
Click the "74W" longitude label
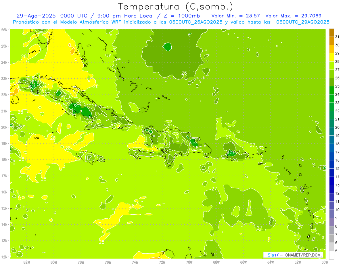click(135, 262)
